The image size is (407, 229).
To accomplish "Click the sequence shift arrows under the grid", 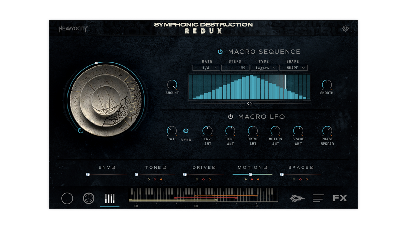I will (250, 104).
